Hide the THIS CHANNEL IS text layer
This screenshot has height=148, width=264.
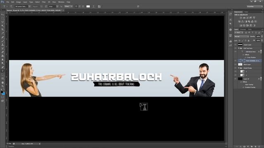tap(236, 61)
